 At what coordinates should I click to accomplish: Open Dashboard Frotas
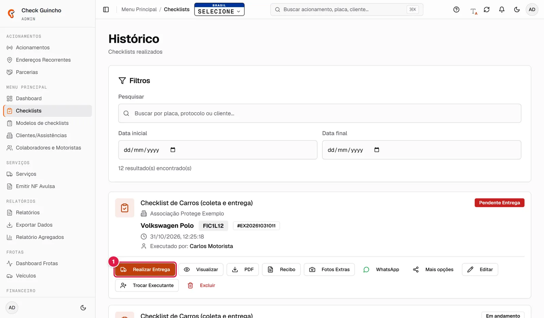tap(48, 263)
